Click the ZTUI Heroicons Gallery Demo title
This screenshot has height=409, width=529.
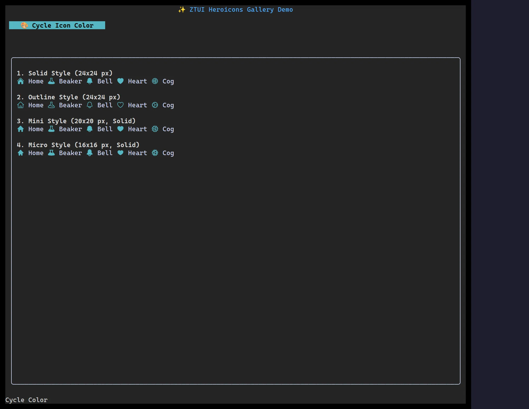[241, 10]
